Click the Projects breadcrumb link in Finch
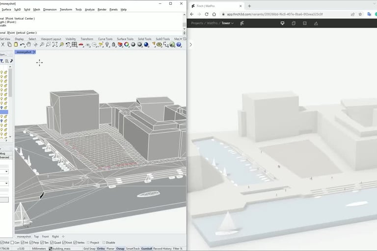Screen dimensions: 377x251 [x=197, y=23]
